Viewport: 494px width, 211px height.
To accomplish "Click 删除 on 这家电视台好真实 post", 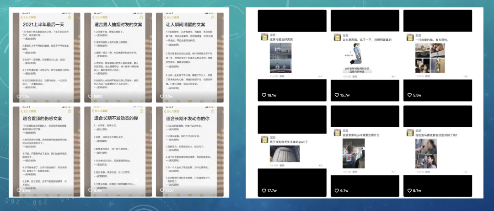I will pyautogui.click(x=282, y=76).
